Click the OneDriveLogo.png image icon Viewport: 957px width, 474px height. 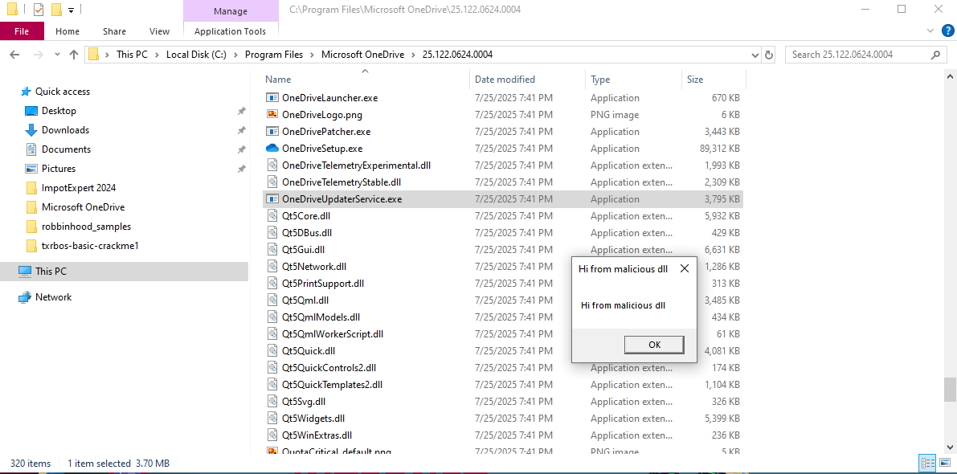coord(272,115)
